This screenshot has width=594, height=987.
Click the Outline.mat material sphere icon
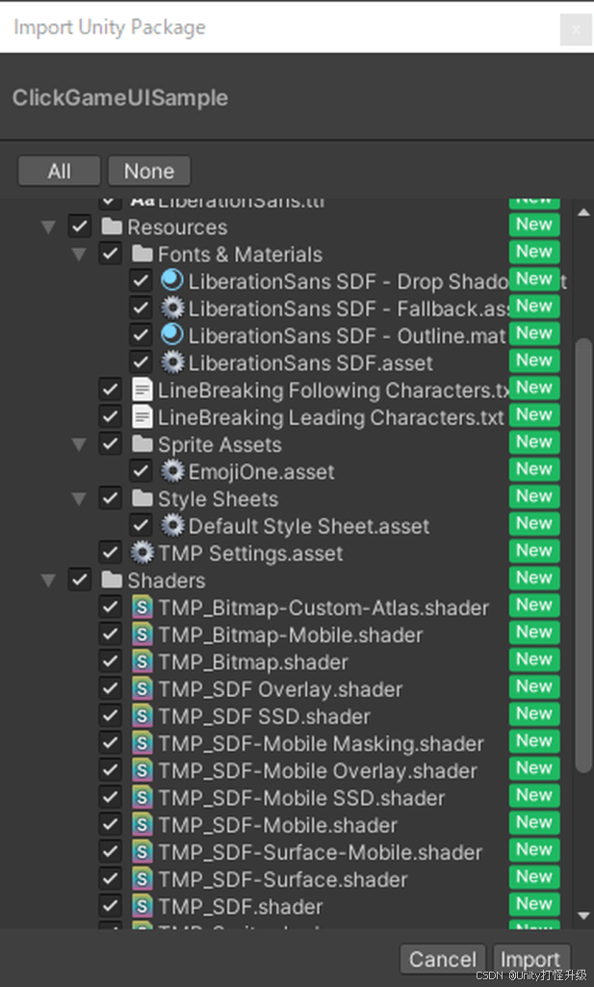click(172, 334)
